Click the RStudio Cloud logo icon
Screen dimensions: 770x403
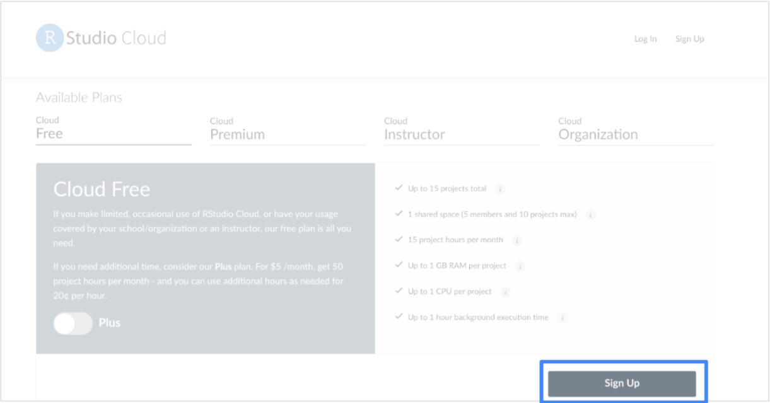tap(50, 38)
